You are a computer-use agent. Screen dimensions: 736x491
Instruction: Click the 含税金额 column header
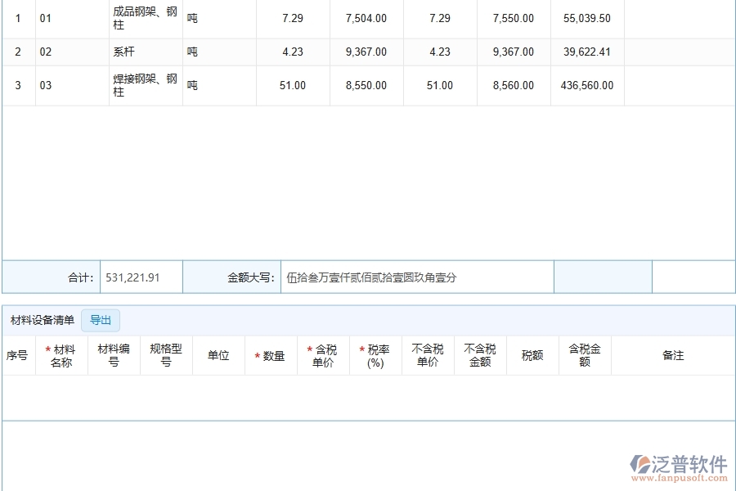[x=585, y=355]
